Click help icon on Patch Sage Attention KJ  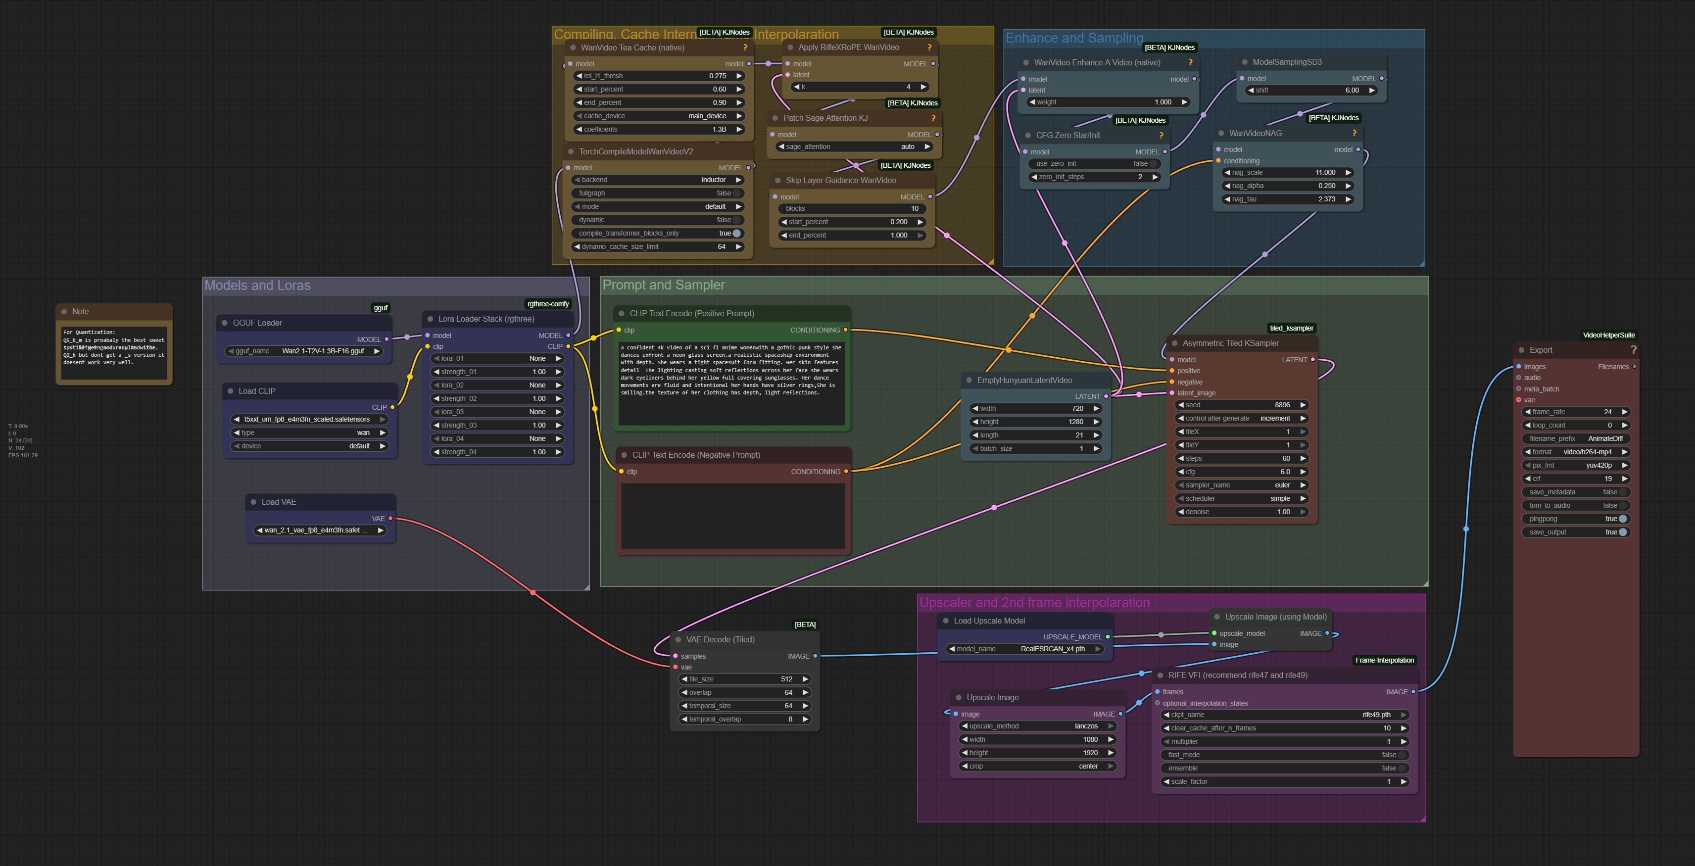(x=933, y=118)
